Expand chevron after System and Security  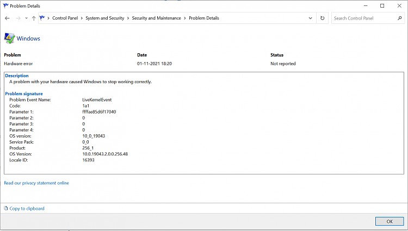click(128, 18)
